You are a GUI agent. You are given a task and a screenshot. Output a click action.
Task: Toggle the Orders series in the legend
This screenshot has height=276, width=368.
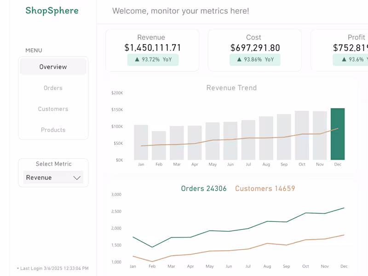click(x=204, y=189)
